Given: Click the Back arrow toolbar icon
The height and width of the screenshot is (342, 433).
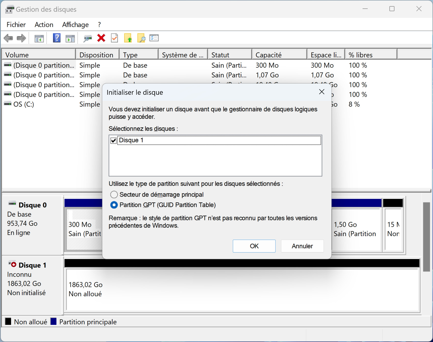Looking at the screenshot, I should click(x=8, y=38).
